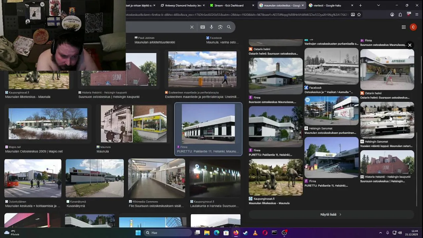Close the Antwerp Diamond Industry tab

click(x=204, y=5)
